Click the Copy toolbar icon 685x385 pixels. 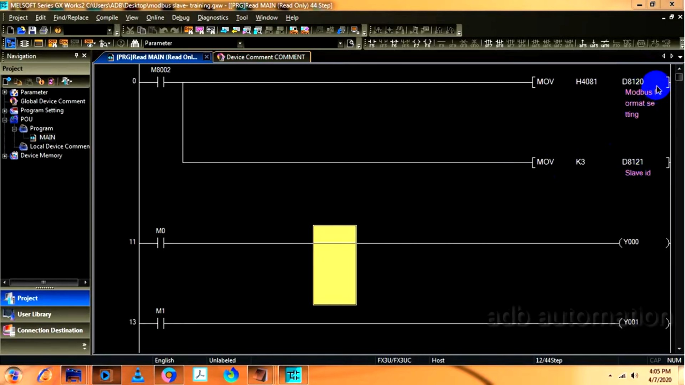click(141, 31)
